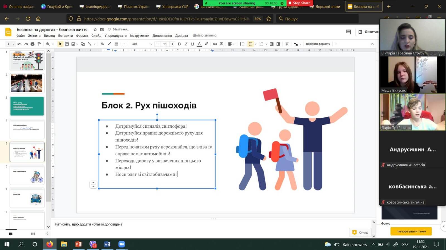
Task: Toggle bold formatting
Action: click(x=179, y=44)
